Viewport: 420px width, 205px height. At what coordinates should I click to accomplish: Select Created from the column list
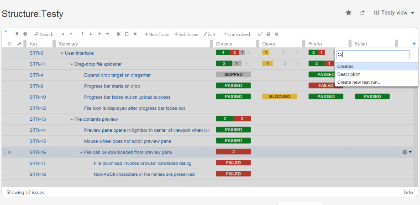(376, 67)
